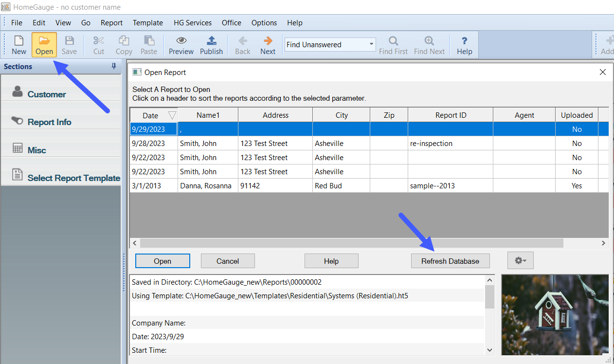
Task: Cancel the Open Report dialog
Action: click(x=227, y=260)
